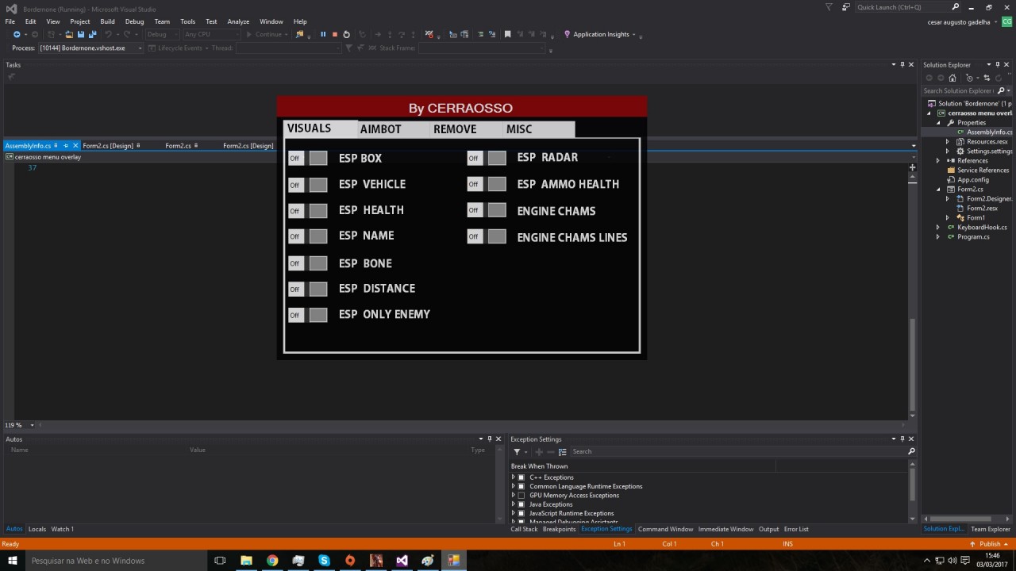Screen dimensions: 1016x571
Task: Toggle the ESP AMMO HEALTH switch
Action: pyautogui.click(x=487, y=184)
